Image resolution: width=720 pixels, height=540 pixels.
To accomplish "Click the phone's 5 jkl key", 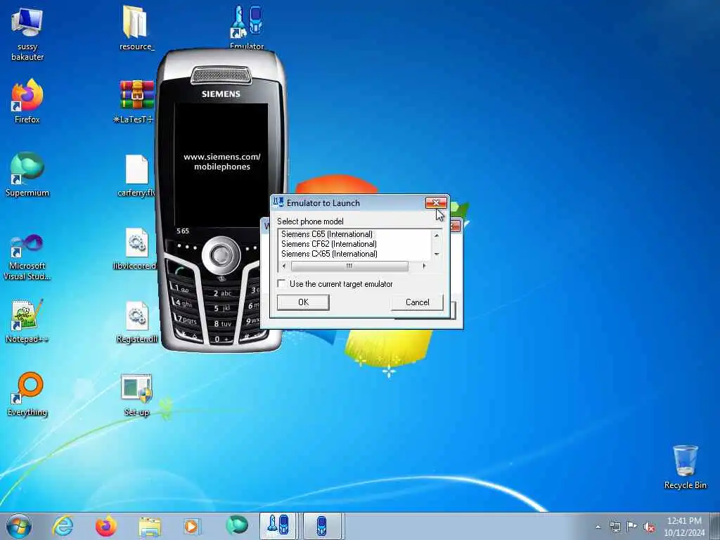I will (222, 308).
